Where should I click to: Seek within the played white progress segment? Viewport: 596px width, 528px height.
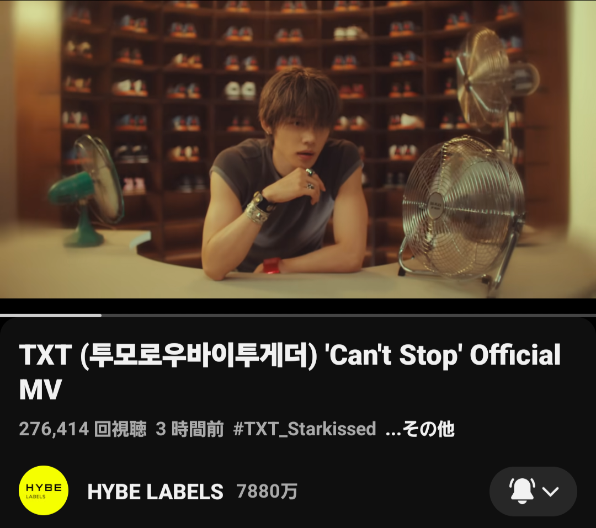(x=51, y=316)
